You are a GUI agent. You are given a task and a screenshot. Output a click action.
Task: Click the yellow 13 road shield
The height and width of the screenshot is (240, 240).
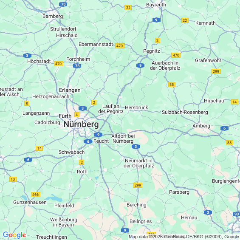tap(13, 179)
